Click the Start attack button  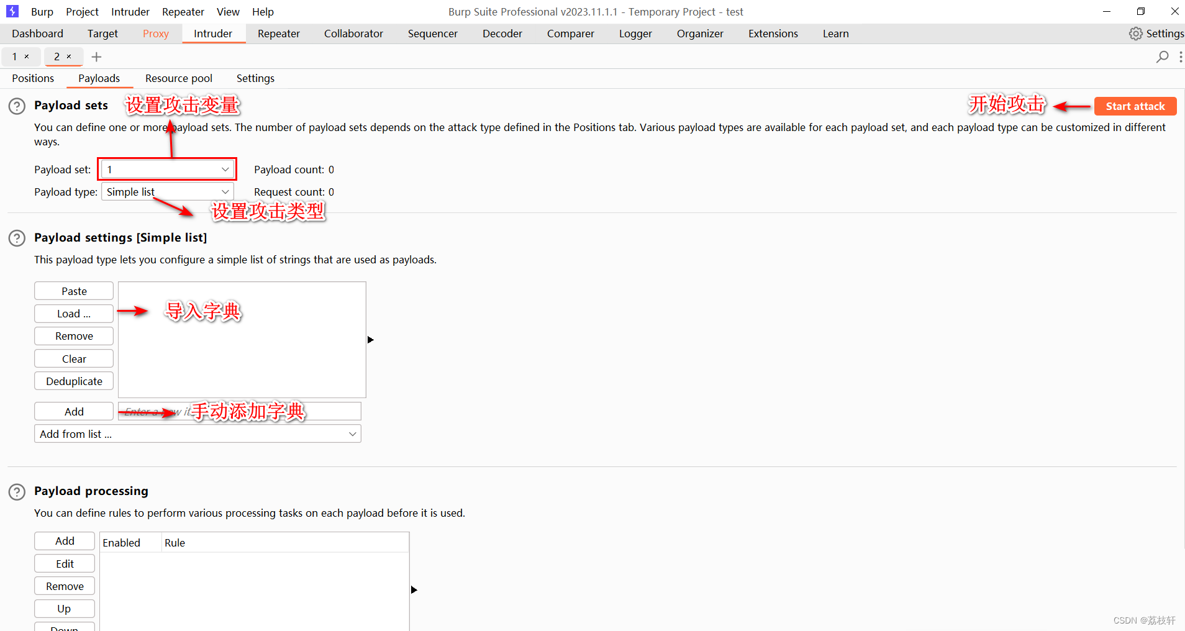coord(1135,106)
